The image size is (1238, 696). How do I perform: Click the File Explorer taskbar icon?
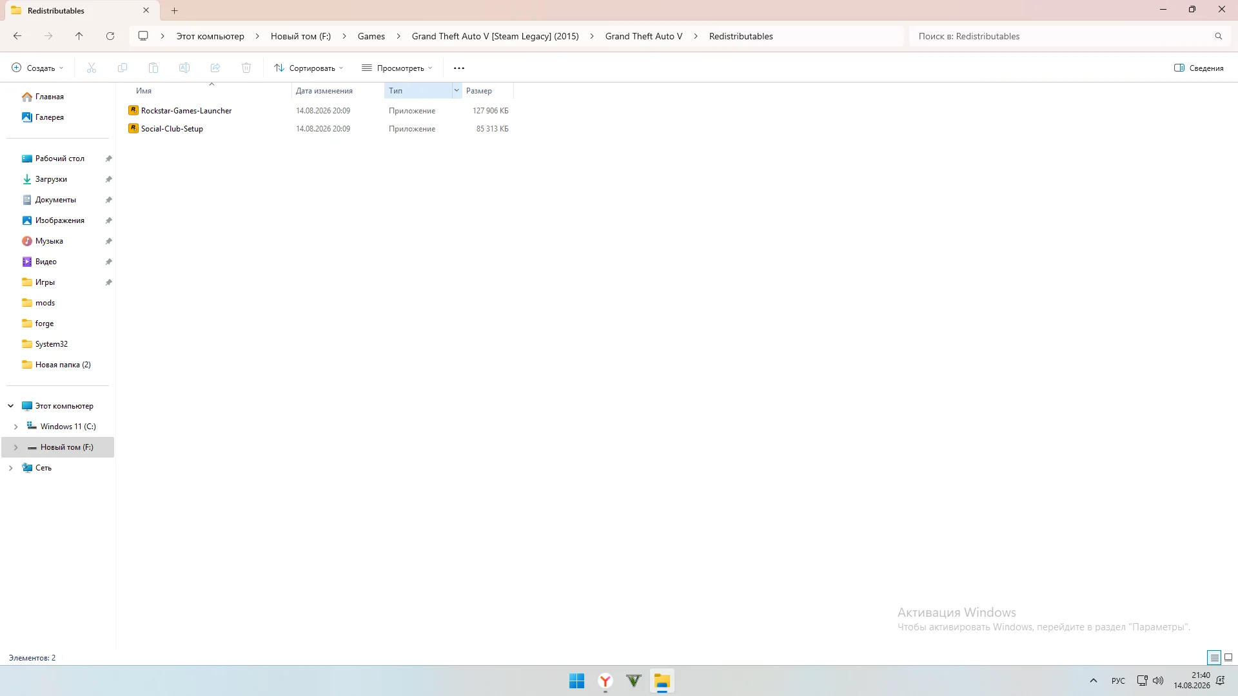[x=662, y=681]
